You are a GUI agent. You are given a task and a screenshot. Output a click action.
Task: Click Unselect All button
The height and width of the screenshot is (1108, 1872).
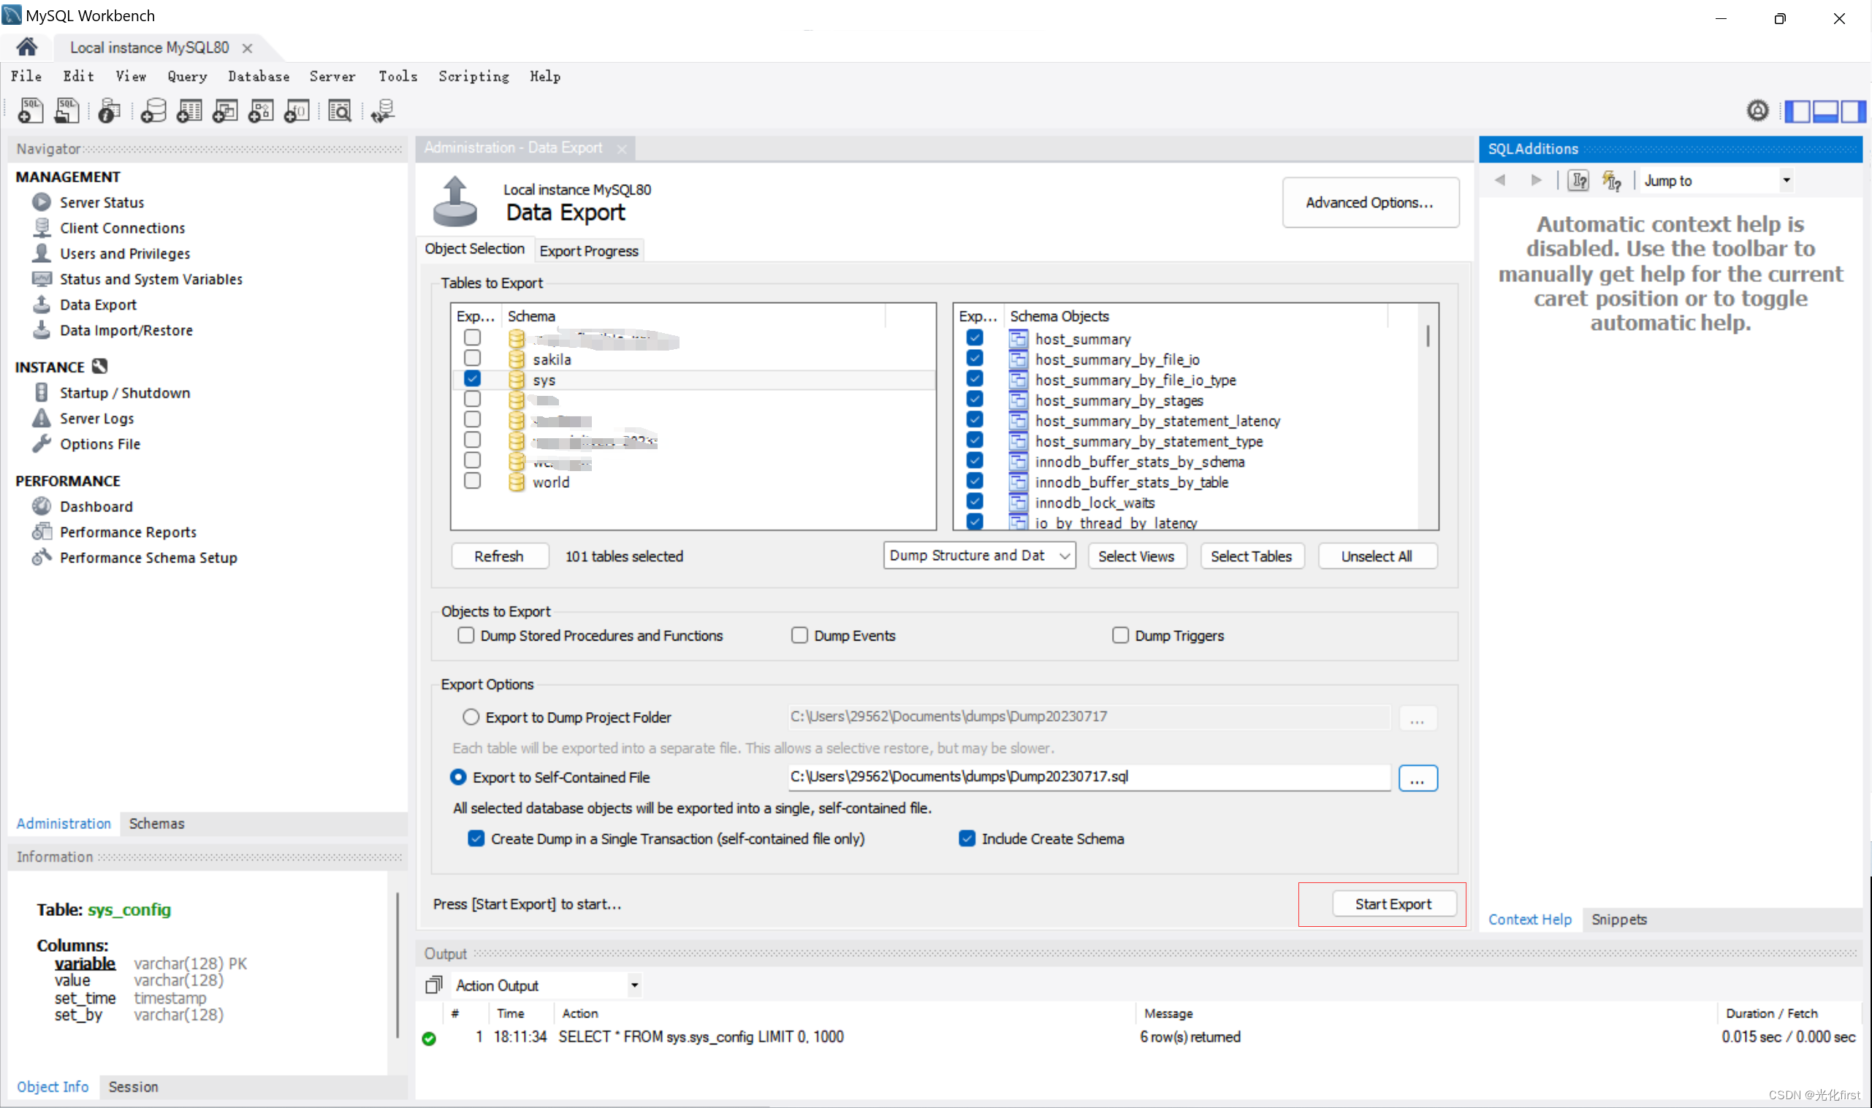[1376, 556]
